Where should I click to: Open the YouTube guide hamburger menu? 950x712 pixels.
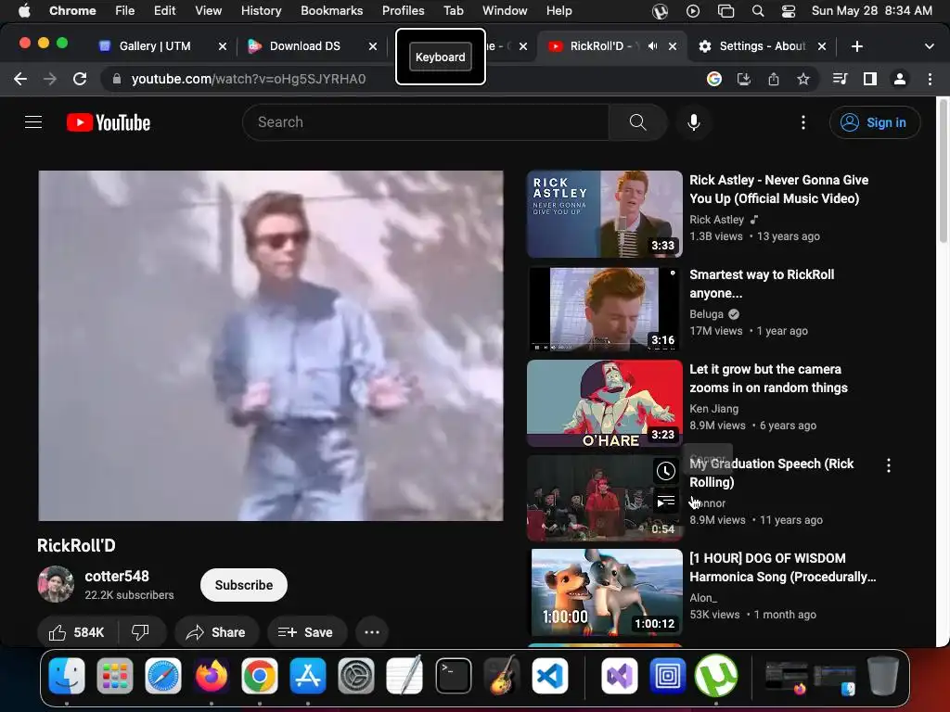click(33, 122)
